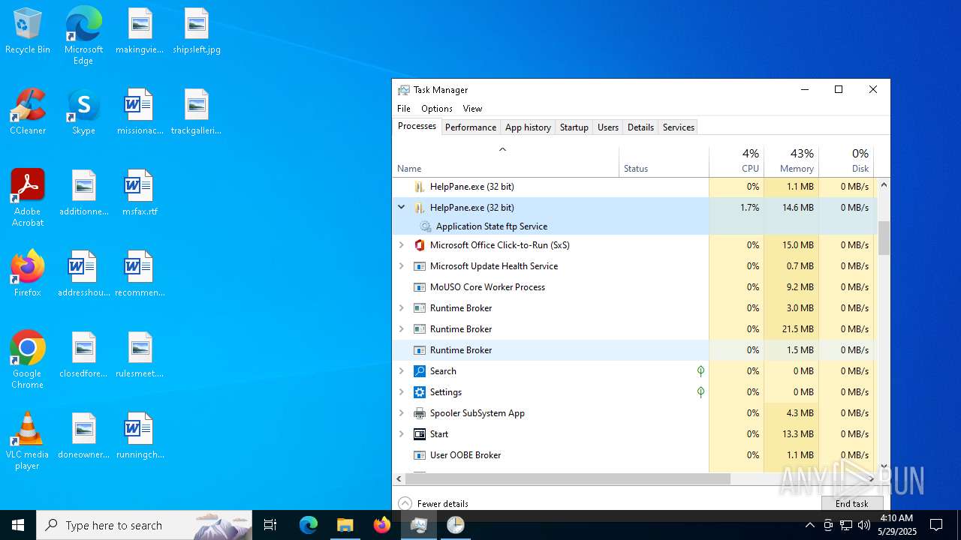Collapse the expanded HelpPane.exe process group

pos(401,208)
